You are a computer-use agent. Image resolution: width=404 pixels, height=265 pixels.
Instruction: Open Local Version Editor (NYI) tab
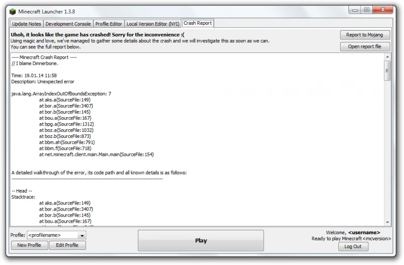tap(153, 24)
